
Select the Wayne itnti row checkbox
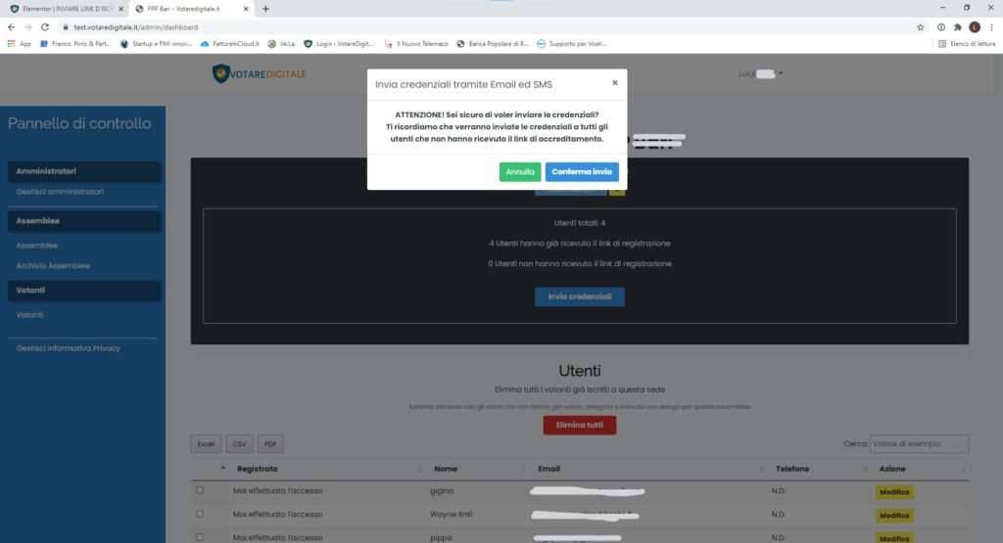[x=200, y=514]
